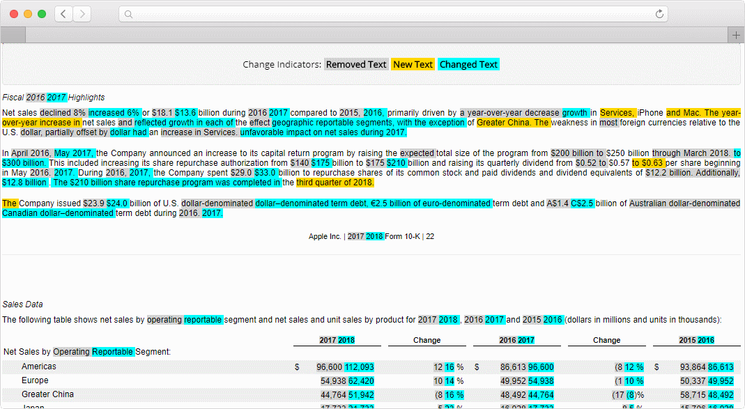Click the '2016 2017' table column header
Viewport: 745px width, 409px height.
(517, 340)
